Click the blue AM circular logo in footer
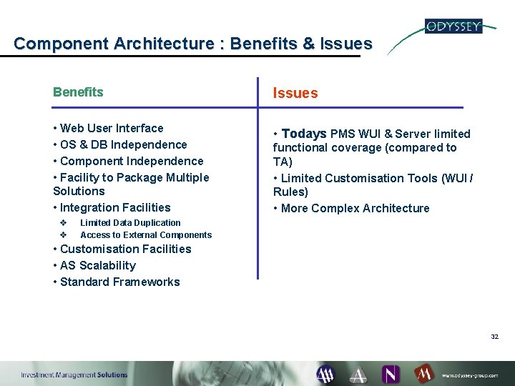 tap(325, 375)
